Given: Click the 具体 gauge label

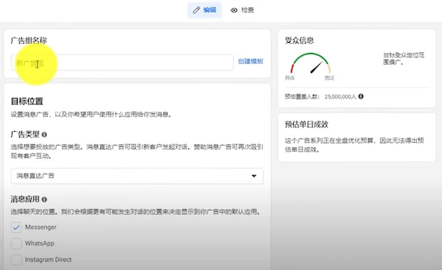Looking at the screenshot, I should pos(290,78).
